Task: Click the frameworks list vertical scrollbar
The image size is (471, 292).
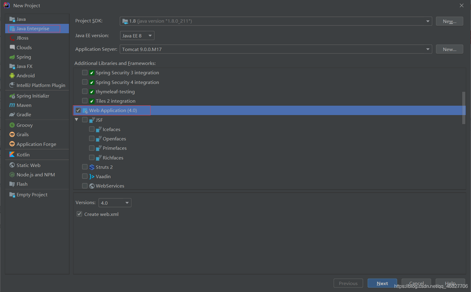Action: pyautogui.click(x=464, y=108)
